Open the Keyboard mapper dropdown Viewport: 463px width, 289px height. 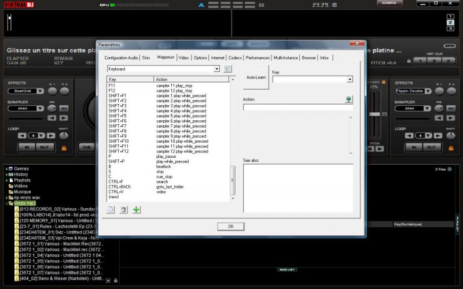tap(216, 69)
